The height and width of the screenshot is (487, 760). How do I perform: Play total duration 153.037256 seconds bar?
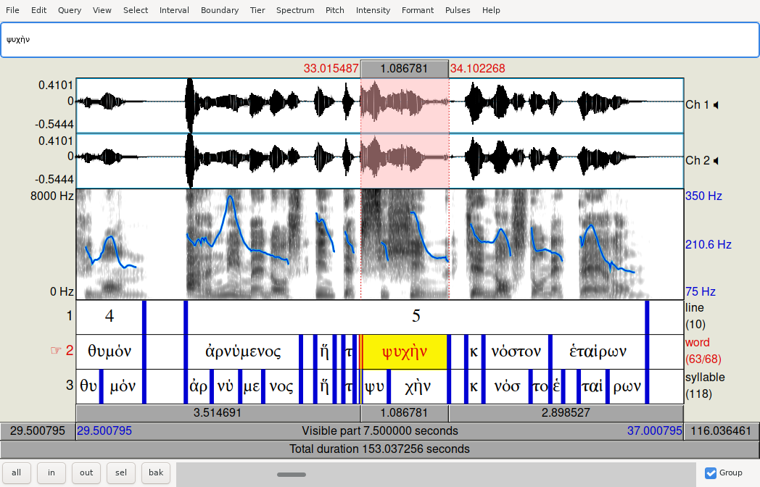[379, 449]
